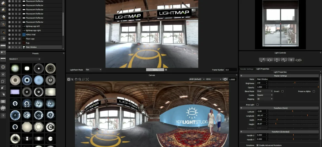Close the Presets panel

(64, 53)
